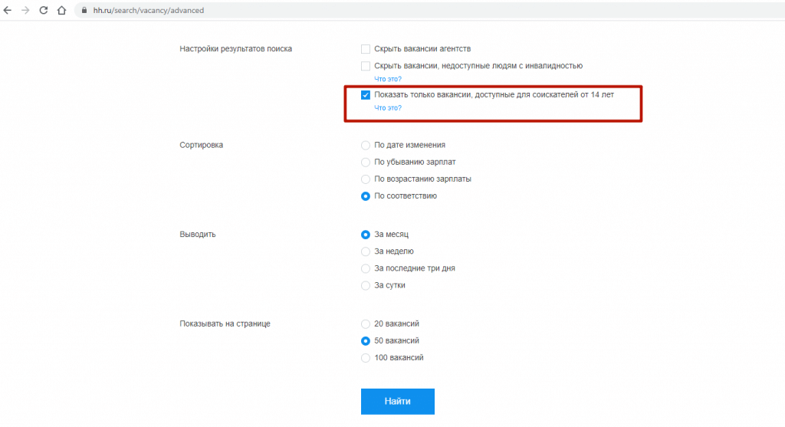This screenshot has width=785, height=427.
Task: Open "Что это?" link under disability option
Action: tap(388, 79)
